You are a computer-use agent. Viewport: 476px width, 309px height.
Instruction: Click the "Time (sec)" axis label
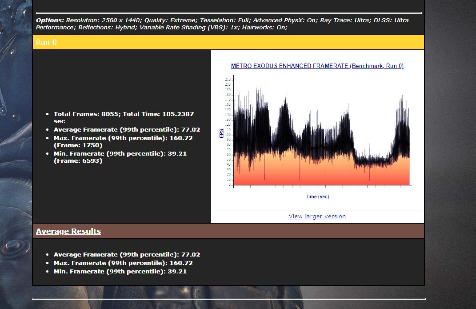[x=317, y=197]
